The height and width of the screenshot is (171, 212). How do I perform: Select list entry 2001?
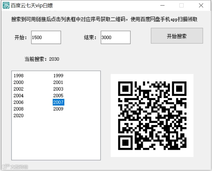pos(58,82)
